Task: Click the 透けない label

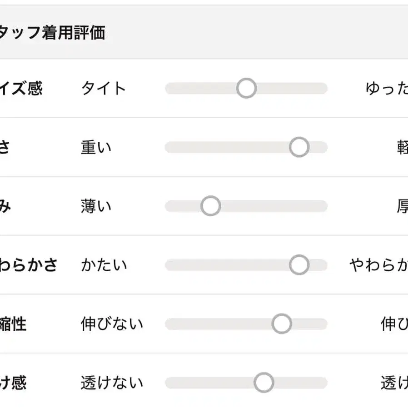Action: click(112, 383)
